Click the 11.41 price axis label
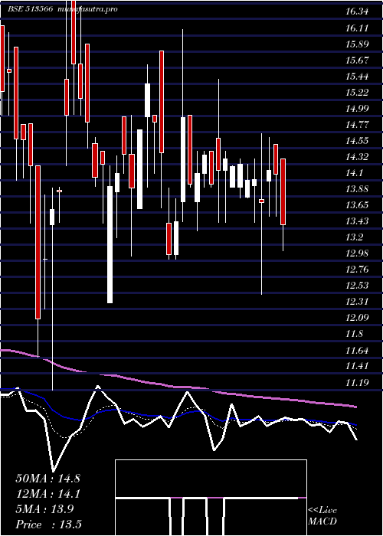383x536 pixels. click(x=357, y=366)
